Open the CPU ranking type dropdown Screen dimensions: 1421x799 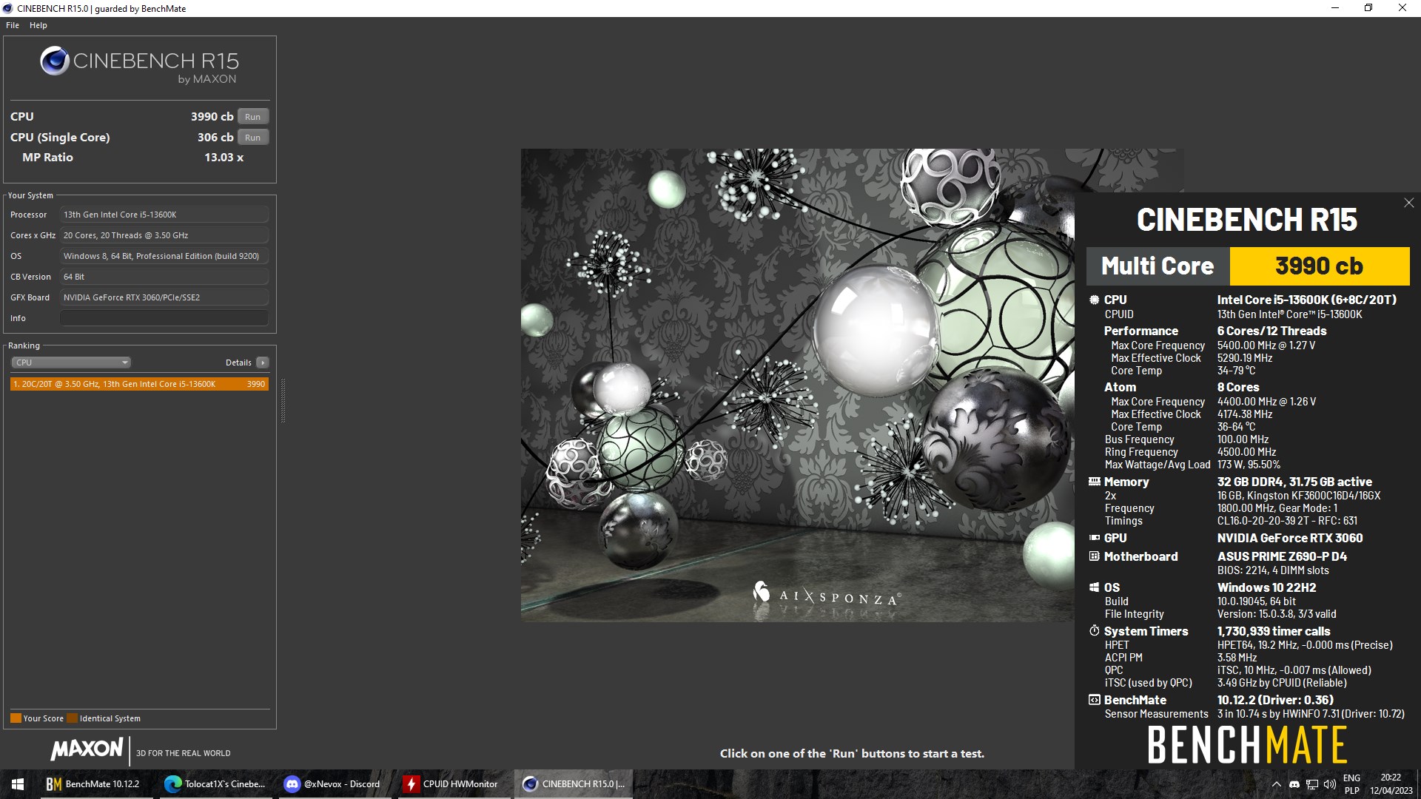pos(71,363)
